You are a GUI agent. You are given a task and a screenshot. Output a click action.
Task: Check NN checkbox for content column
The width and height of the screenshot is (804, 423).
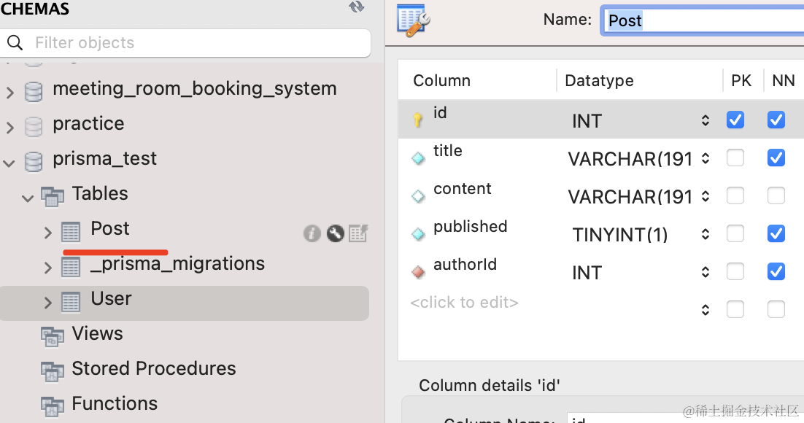776,195
